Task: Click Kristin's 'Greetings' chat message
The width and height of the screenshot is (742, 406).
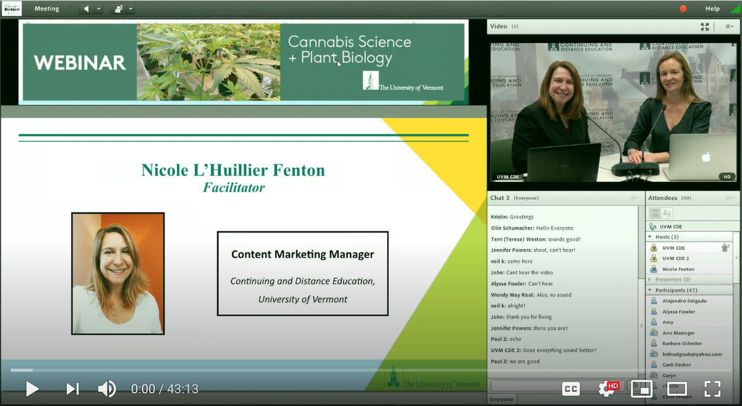Action: pos(512,217)
